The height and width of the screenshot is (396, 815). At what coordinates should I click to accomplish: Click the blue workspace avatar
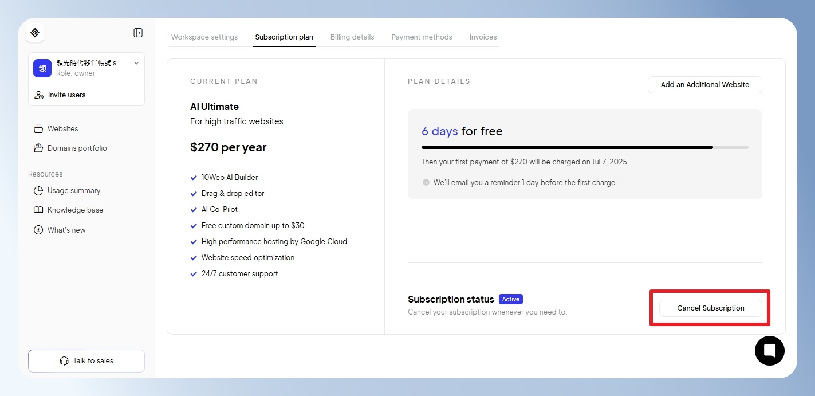point(42,68)
